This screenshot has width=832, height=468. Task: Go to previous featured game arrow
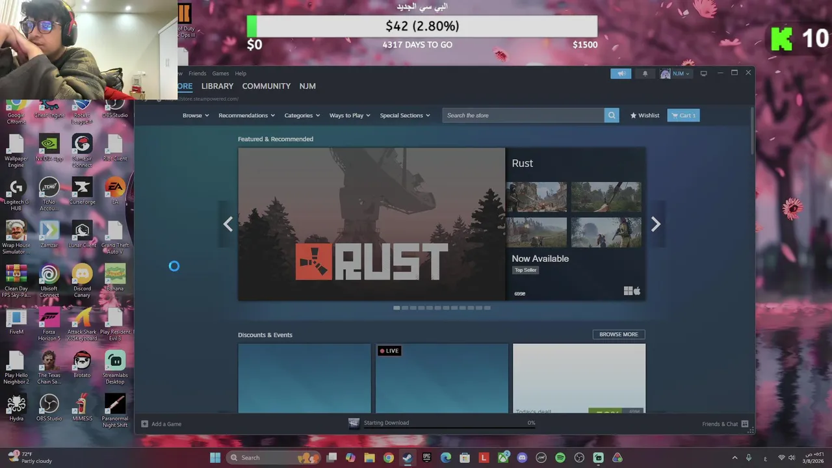point(227,224)
